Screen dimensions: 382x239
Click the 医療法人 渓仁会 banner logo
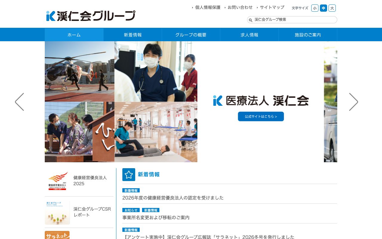[x=261, y=100]
